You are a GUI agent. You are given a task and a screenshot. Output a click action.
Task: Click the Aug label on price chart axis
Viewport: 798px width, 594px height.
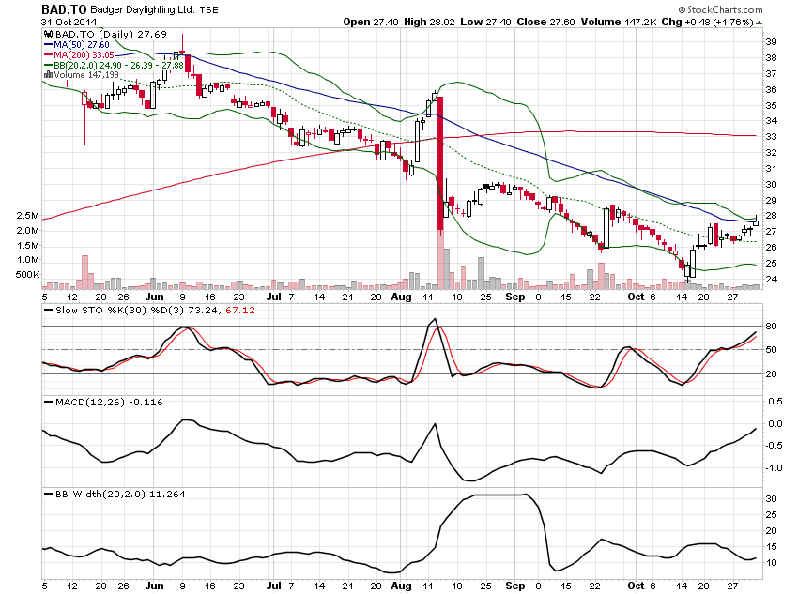tap(401, 297)
